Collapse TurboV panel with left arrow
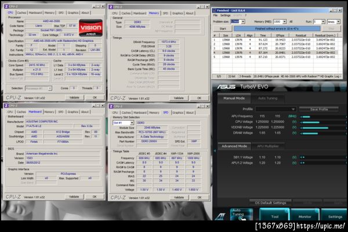The image size is (348, 232). pyautogui.click(x=215, y=151)
